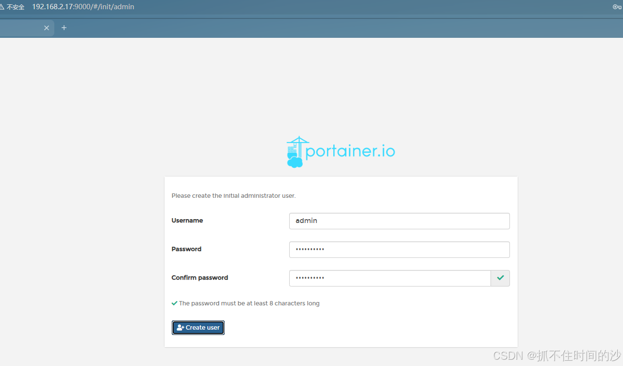Click the password length requirement message

[246, 303]
